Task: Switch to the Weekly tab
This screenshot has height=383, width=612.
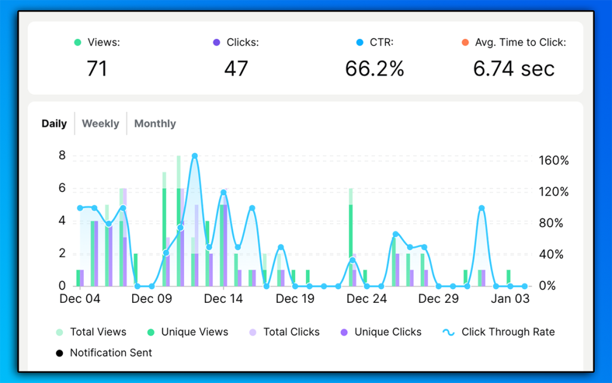Action: pyautogui.click(x=100, y=124)
